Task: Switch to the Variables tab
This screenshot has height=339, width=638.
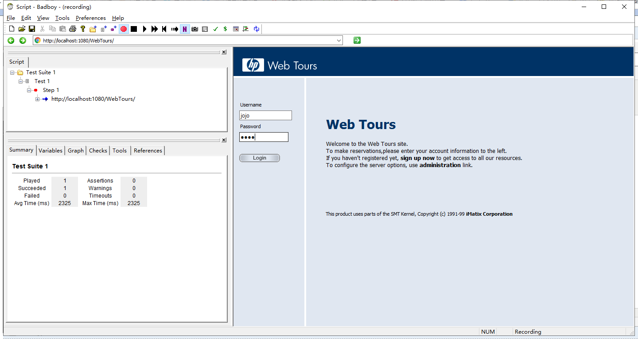Action: [x=51, y=151]
